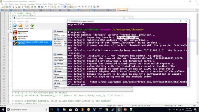
Task: Click Notepad++ Redo arrow icon
Action: tap(35, 7)
